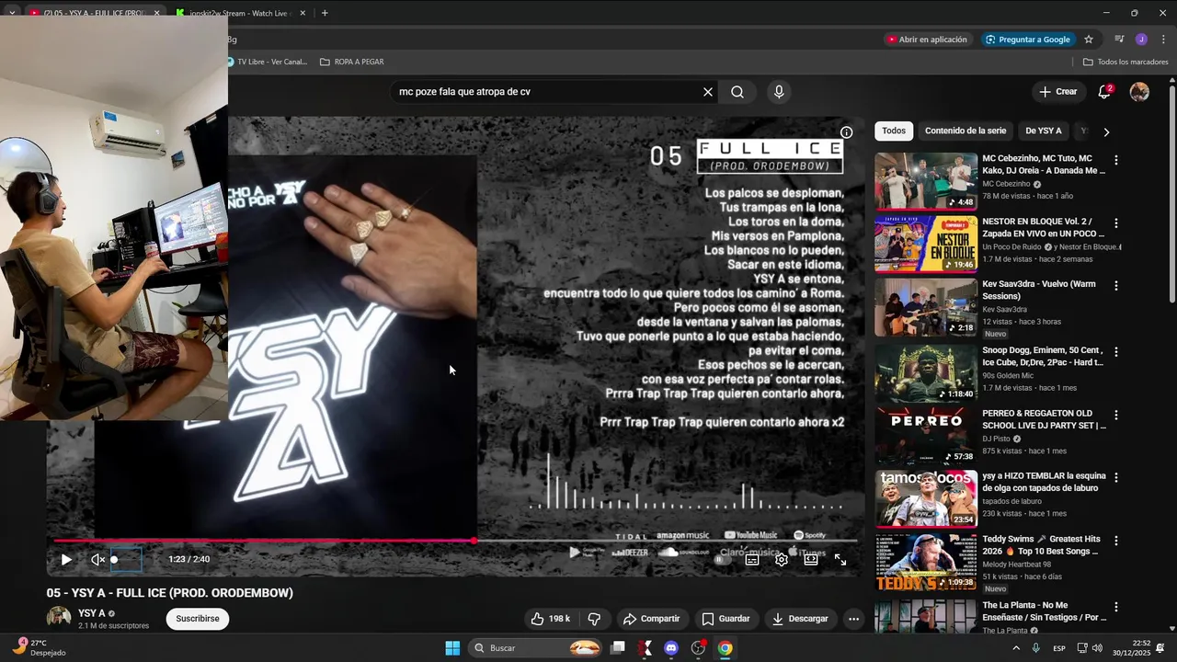This screenshot has height=662, width=1177.
Task: Open Todos los marcadores folder
Action: 1126,62
